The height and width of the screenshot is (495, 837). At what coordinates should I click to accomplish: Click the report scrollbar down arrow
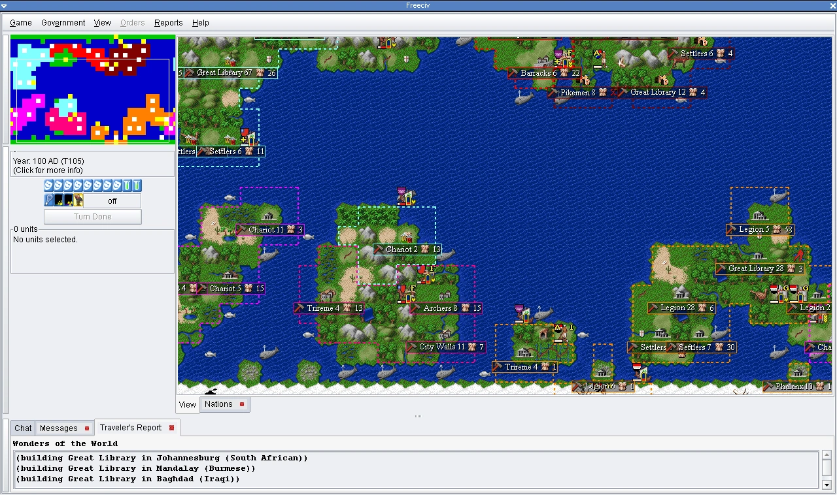(x=827, y=485)
